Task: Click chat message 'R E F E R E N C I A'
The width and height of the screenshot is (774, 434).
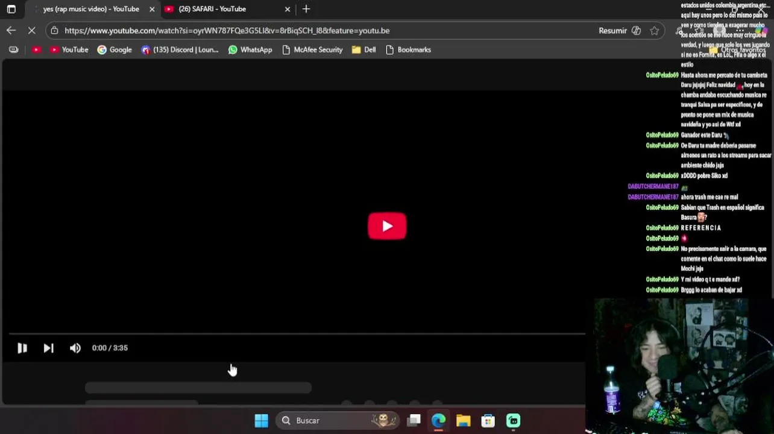Action: pos(701,228)
